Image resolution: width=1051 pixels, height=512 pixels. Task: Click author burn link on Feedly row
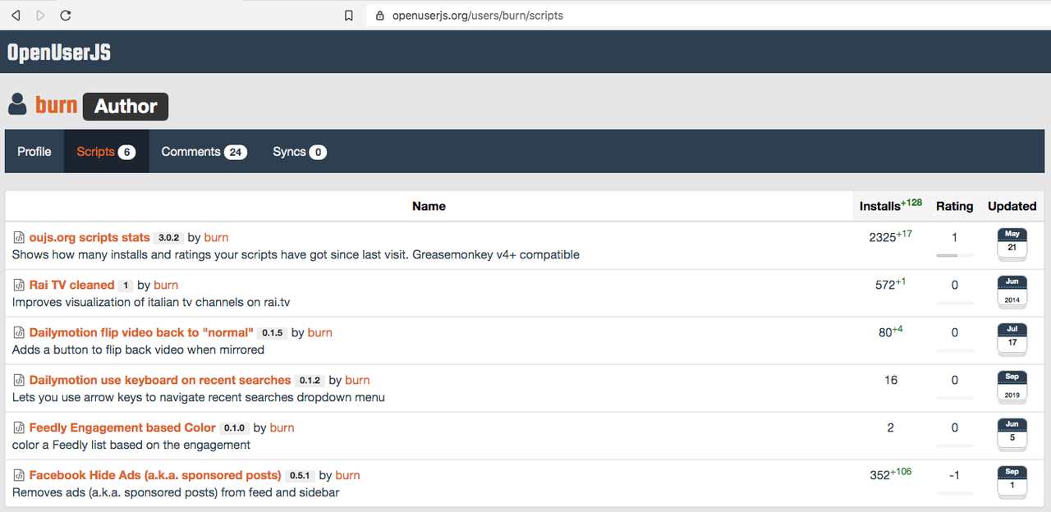282,427
